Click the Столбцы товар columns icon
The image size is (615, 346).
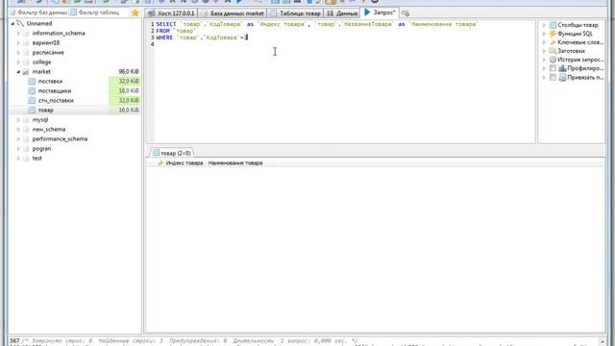[553, 25]
